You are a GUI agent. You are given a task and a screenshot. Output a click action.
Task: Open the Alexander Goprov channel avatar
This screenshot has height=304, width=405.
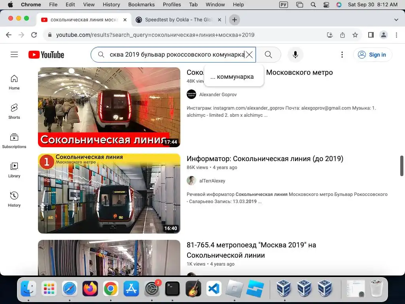point(191,94)
